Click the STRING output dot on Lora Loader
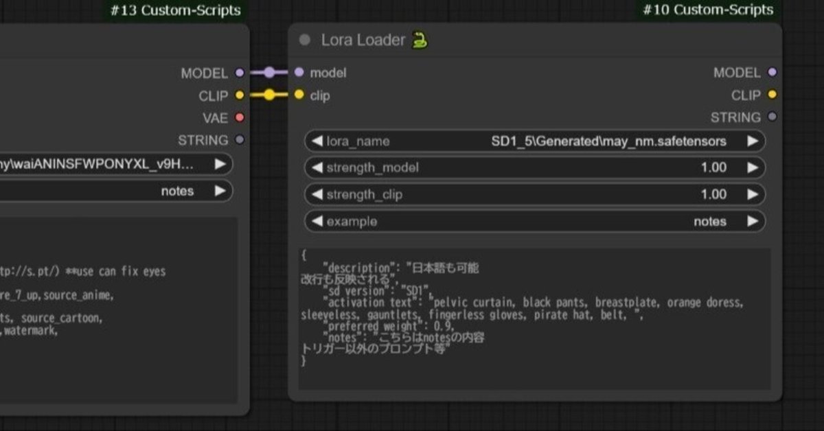This screenshot has height=431, width=824. (773, 117)
